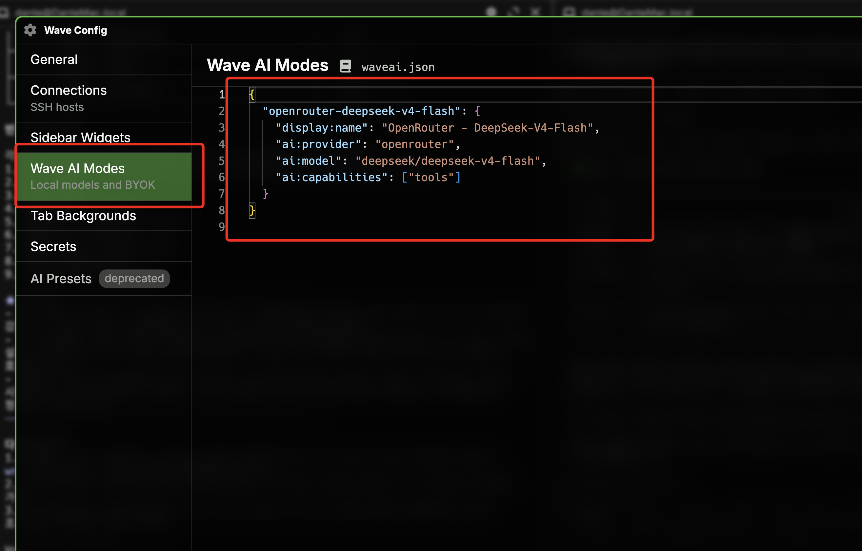Viewport: 862px width, 551px height.
Task: Click the "ai:provider" key
Action: pos(318,144)
